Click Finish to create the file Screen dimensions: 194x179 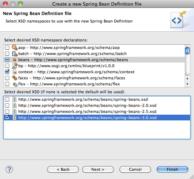tap(173, 169)
